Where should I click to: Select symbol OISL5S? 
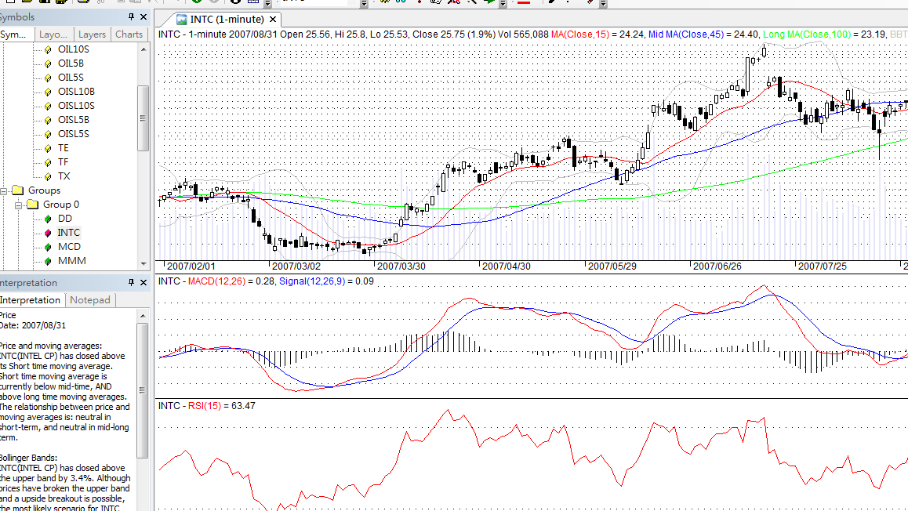(74, 134)
